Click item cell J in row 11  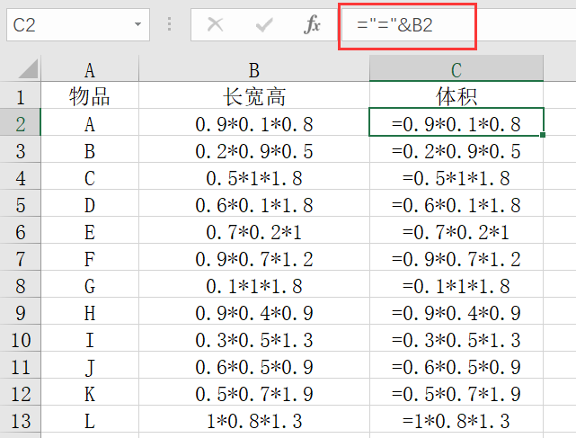tap(90, 365)
